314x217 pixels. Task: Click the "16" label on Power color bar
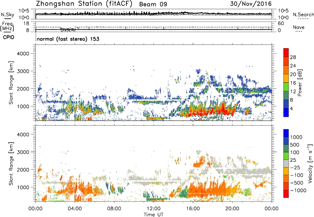click(293, 83)
